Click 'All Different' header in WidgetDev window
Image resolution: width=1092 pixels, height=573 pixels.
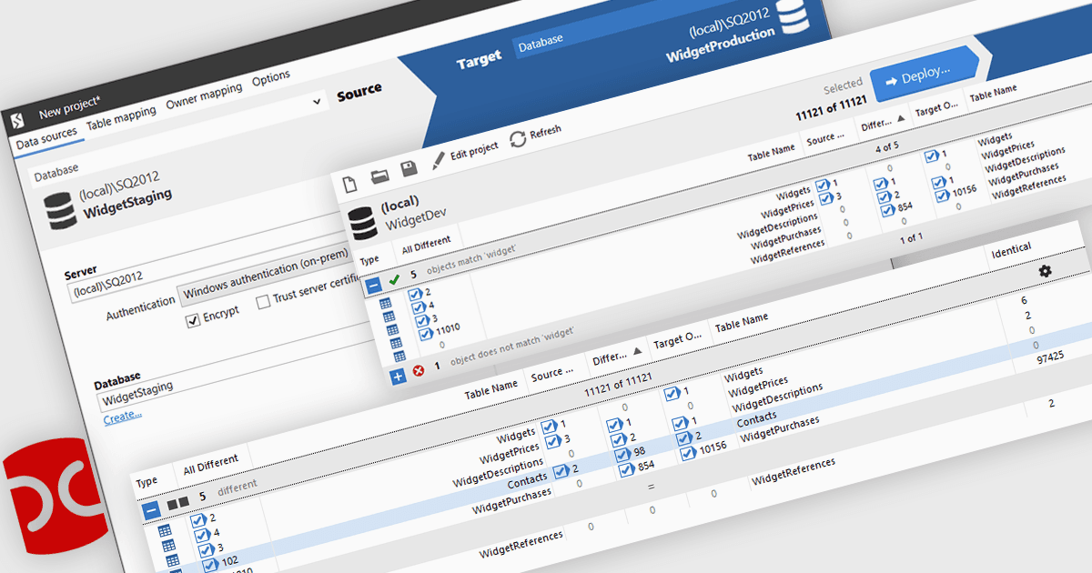[x=426, y=243]
